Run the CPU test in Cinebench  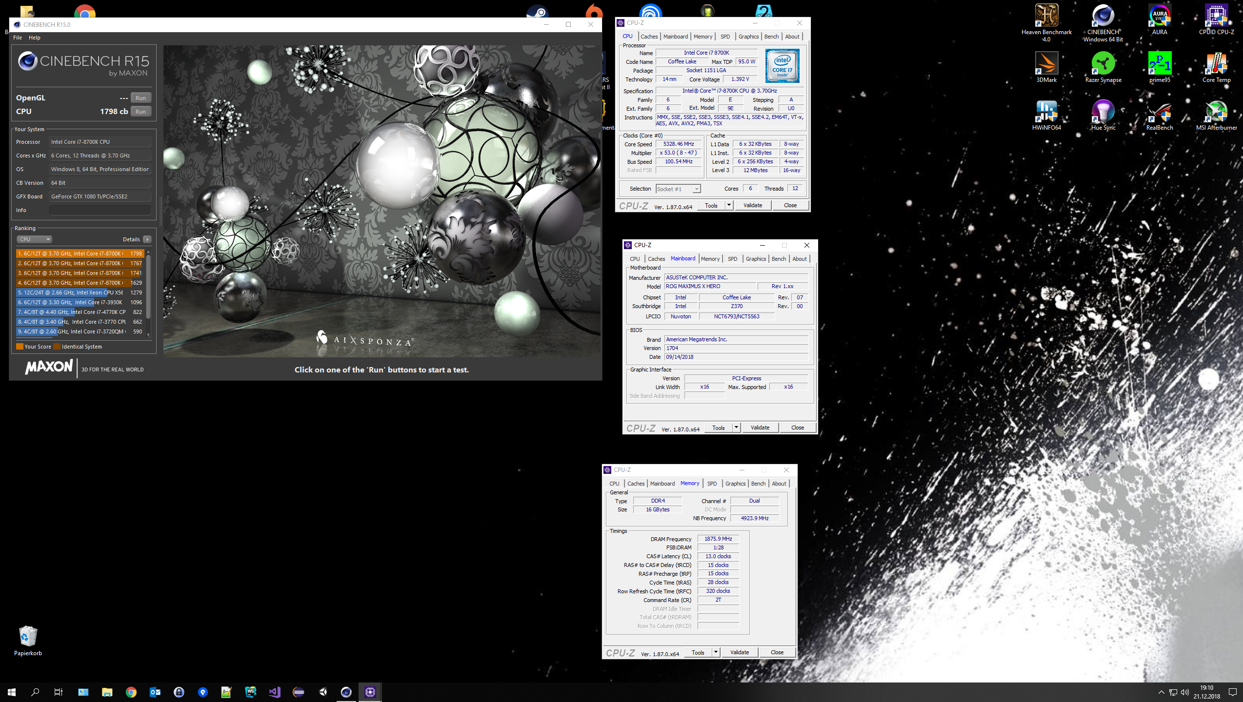[x=140, y=112]
